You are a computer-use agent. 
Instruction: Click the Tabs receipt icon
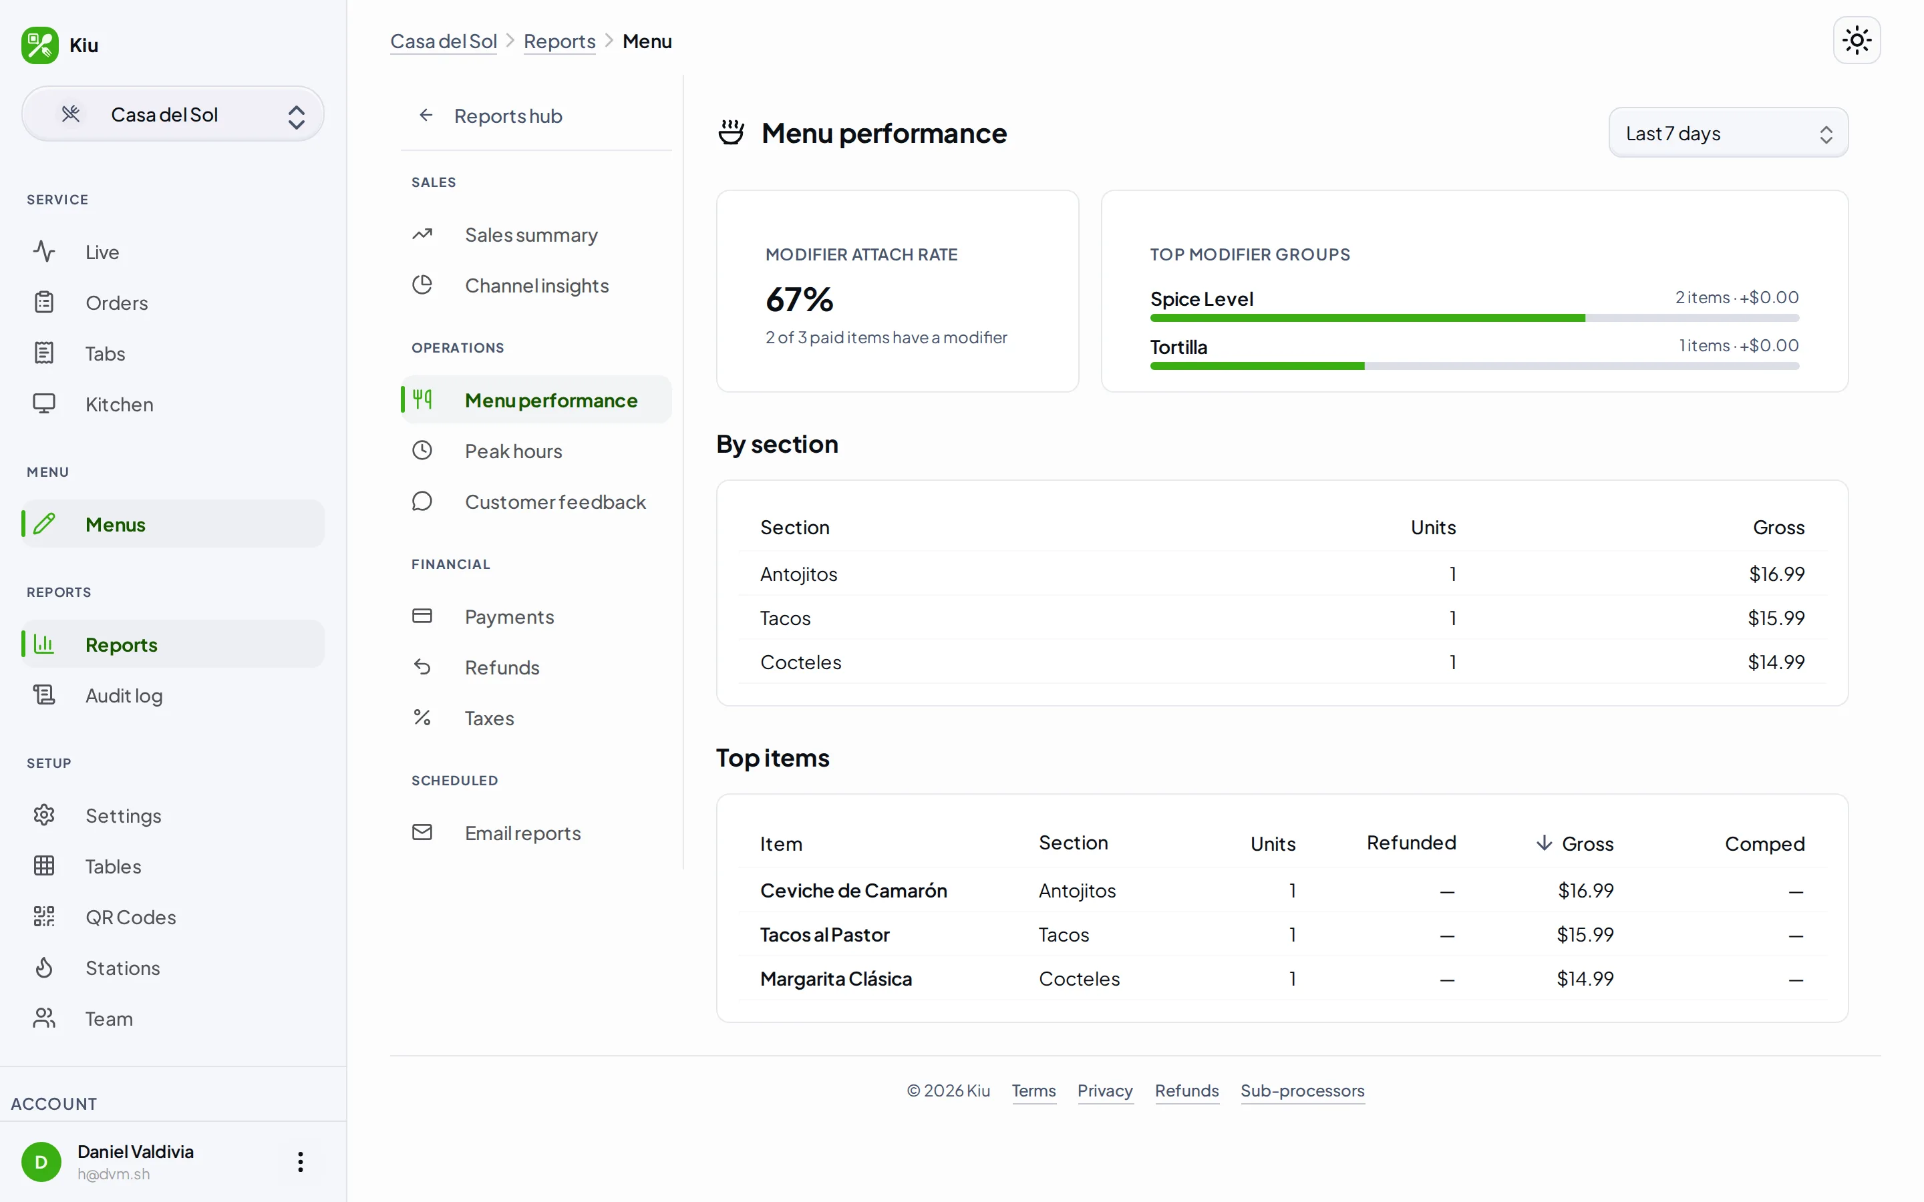[x=43, y=354]
